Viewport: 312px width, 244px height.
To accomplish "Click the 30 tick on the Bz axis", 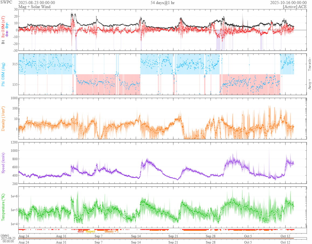I will click(16, 9).
